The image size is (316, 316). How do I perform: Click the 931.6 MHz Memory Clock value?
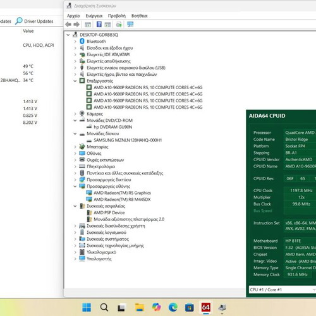(297, 274)
